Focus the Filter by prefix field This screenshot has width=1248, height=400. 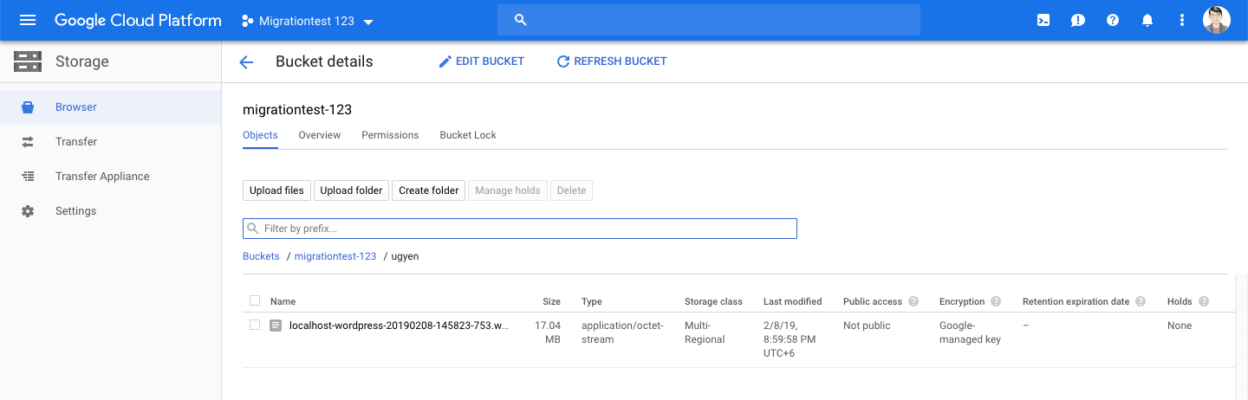pos(520,229)
